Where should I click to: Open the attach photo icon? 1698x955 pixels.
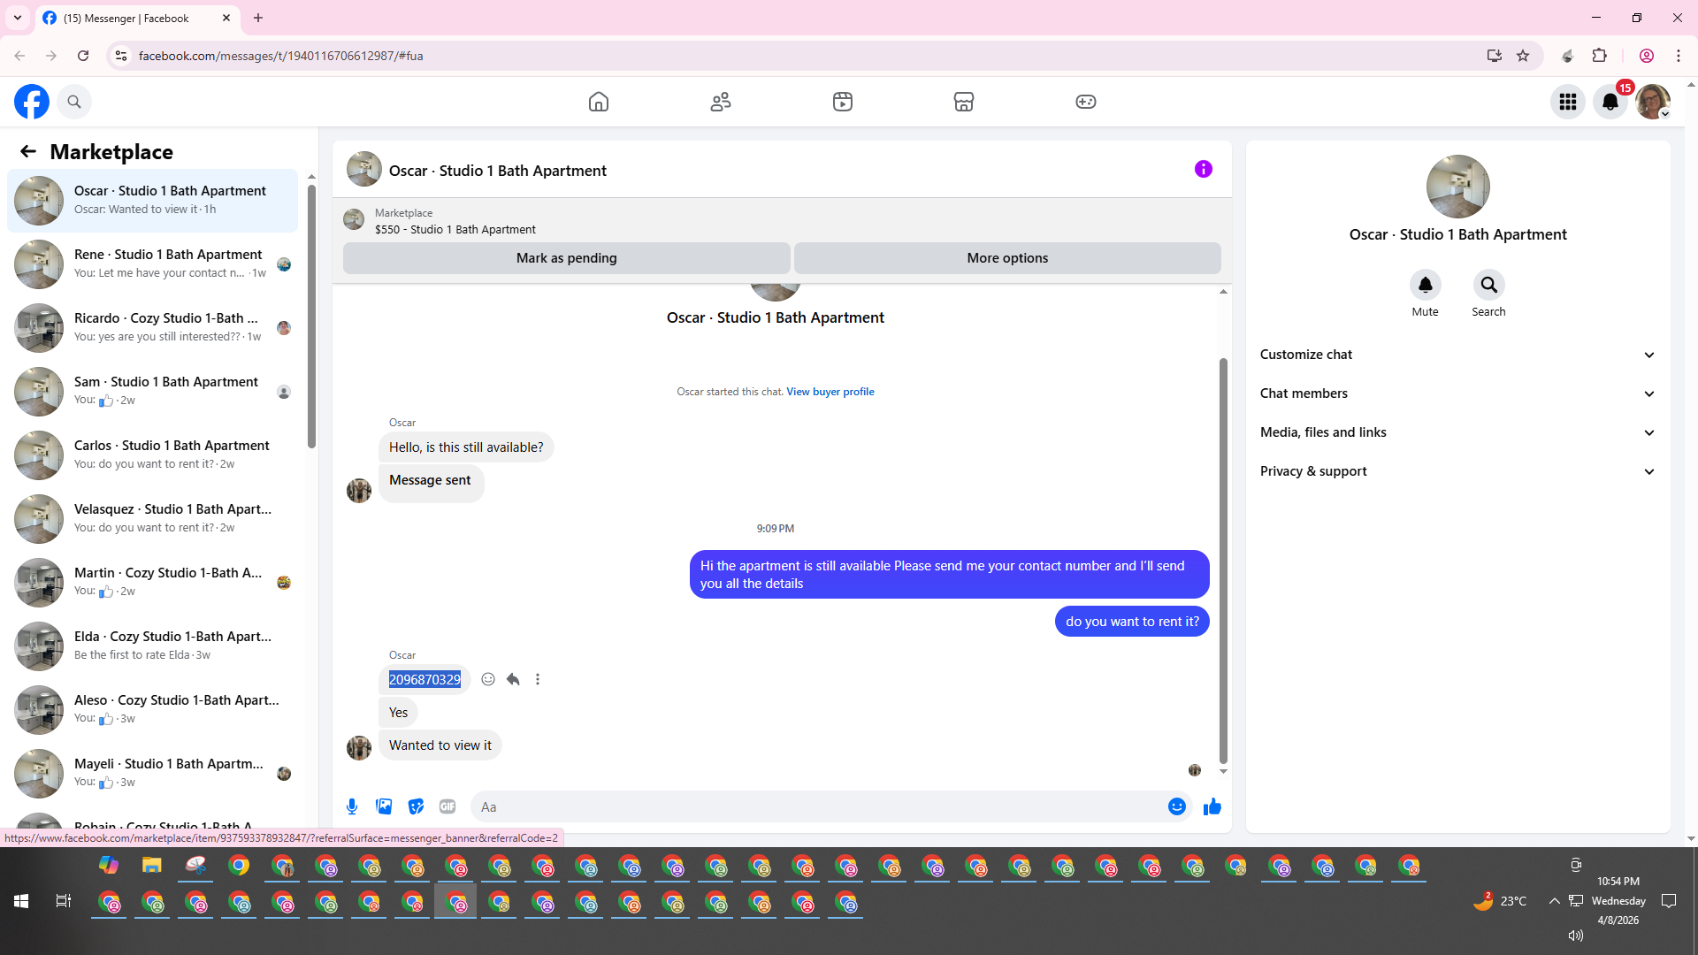point(384,806)
